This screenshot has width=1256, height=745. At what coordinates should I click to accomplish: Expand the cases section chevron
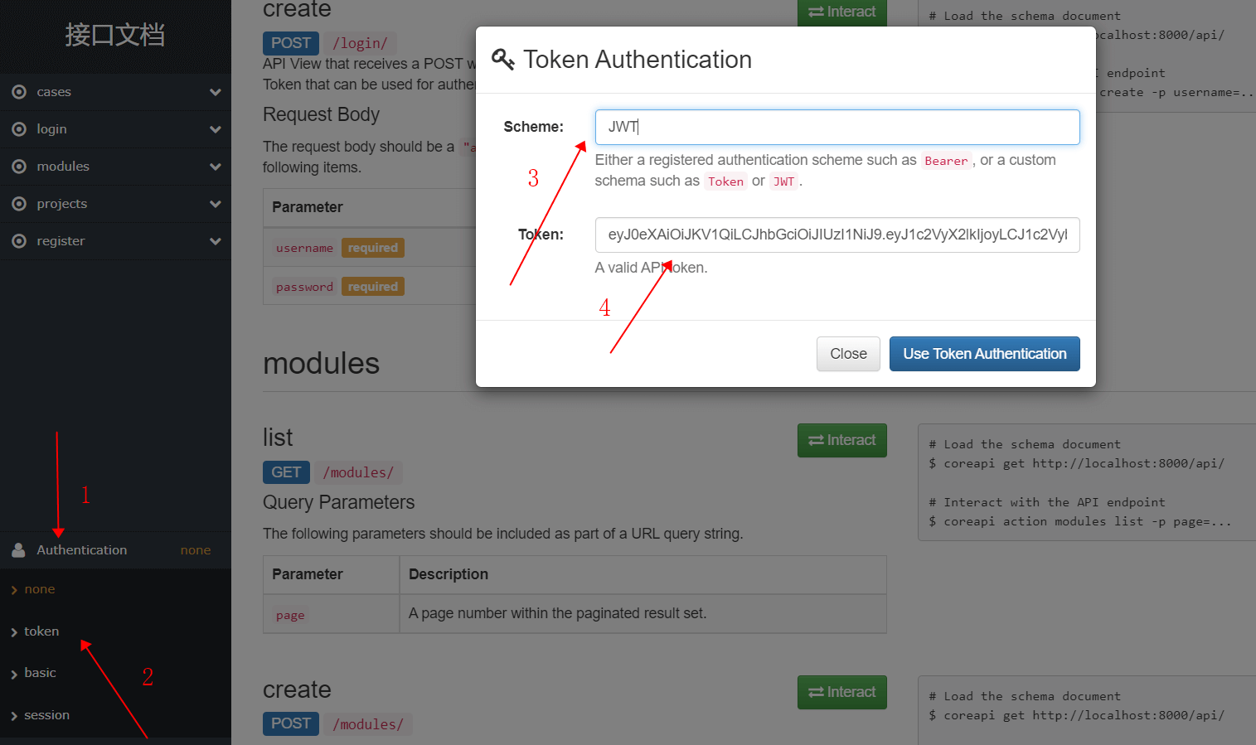[x=216, y=92]
